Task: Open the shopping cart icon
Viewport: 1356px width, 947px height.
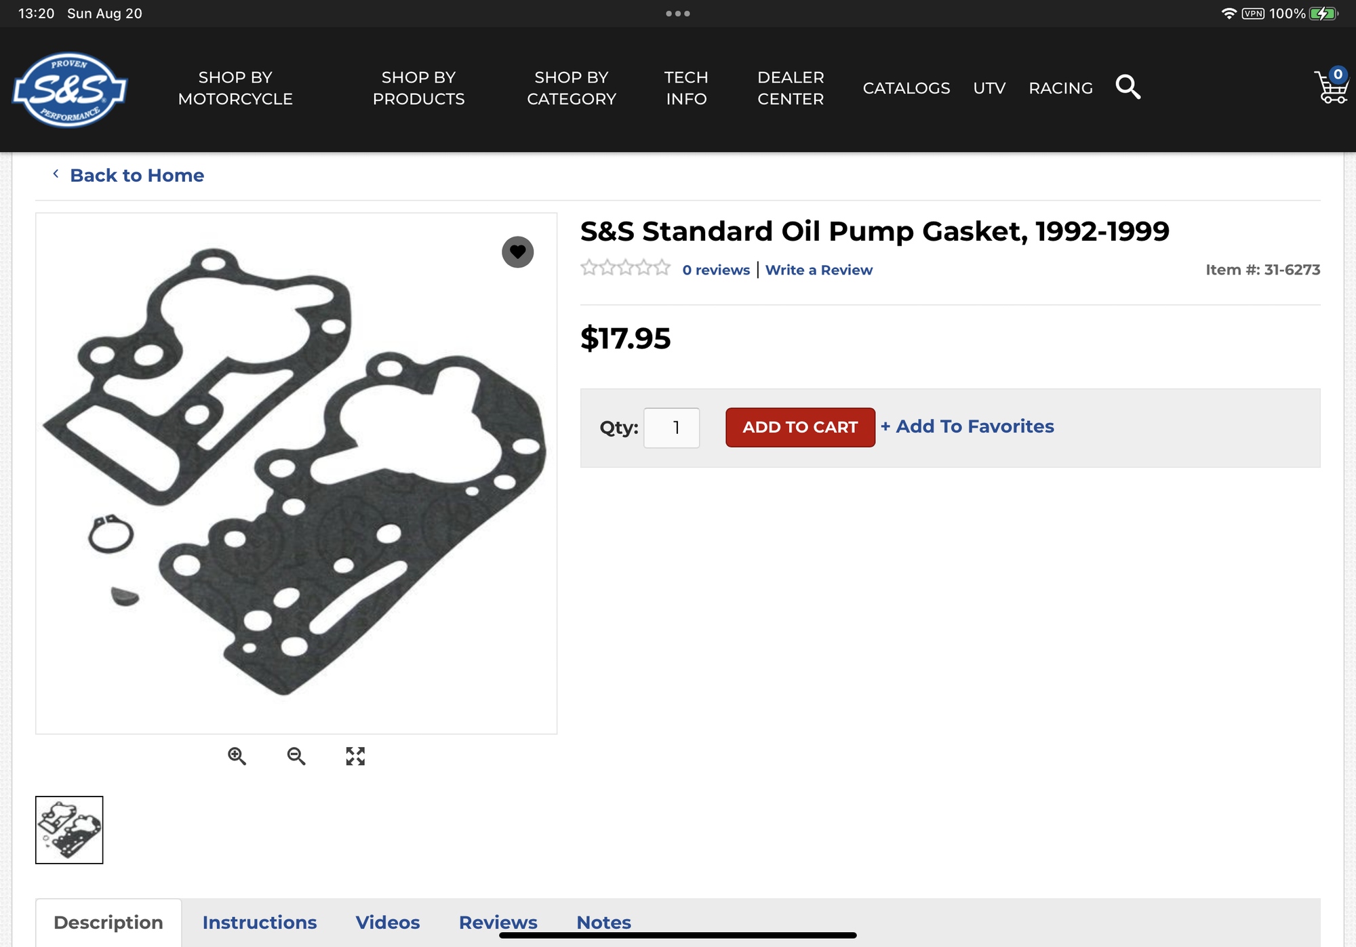Action: 1331,87
